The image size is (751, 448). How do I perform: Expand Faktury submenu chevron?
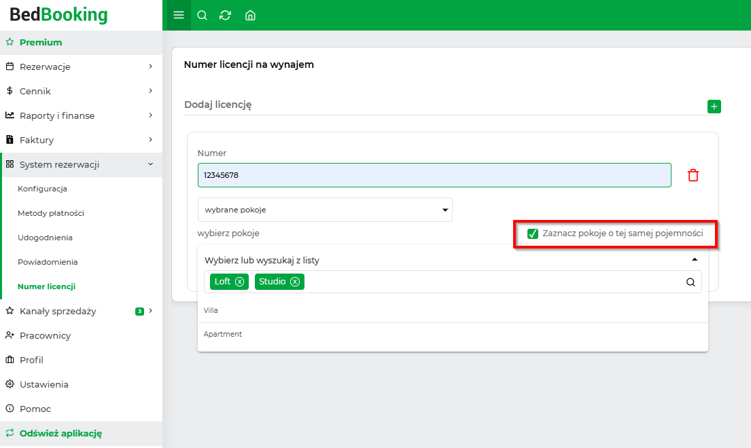click(150, 140)
